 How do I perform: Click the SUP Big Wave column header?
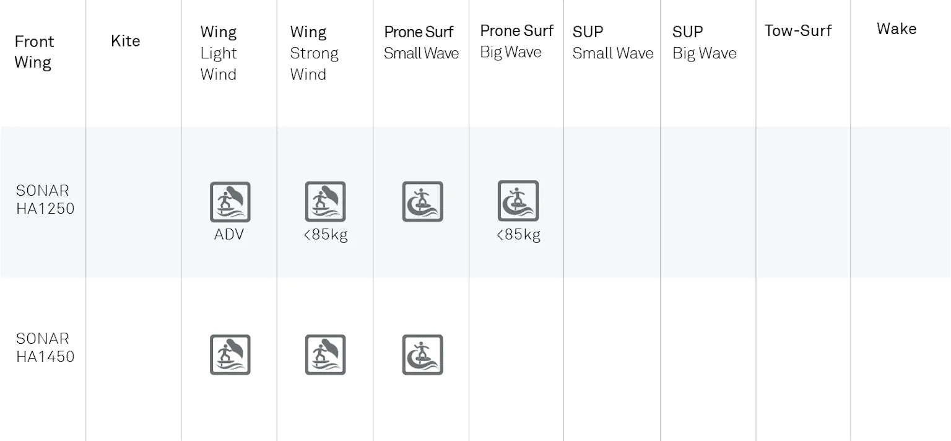(704, 43)
